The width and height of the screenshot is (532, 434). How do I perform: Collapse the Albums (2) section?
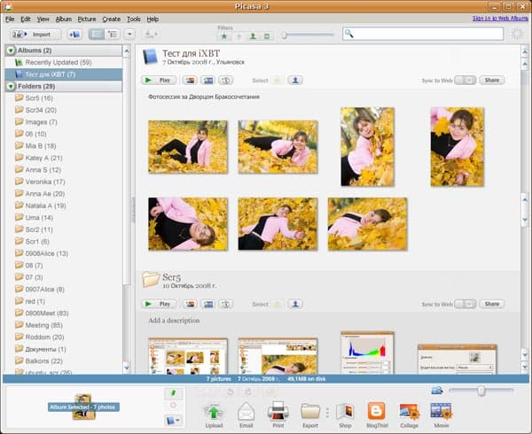(x=11, y=50)
